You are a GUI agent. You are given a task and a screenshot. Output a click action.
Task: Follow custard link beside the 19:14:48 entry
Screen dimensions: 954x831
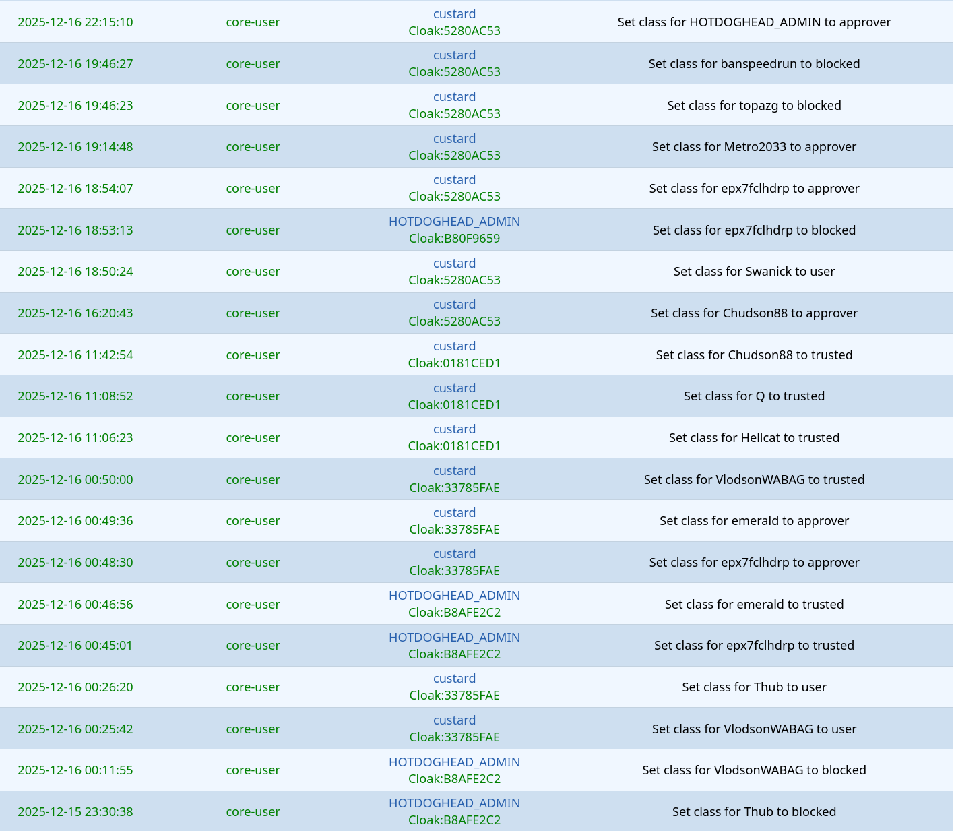point(454,139)
